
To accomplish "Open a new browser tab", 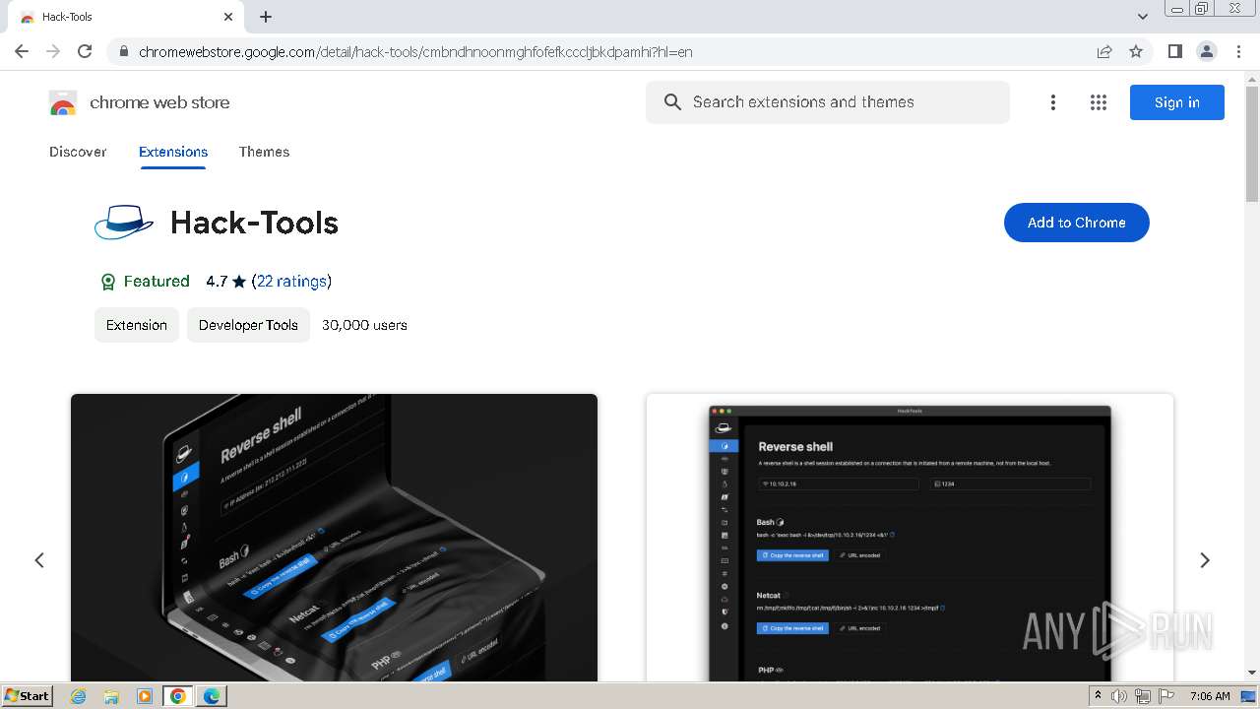I will tap(266, 17).
